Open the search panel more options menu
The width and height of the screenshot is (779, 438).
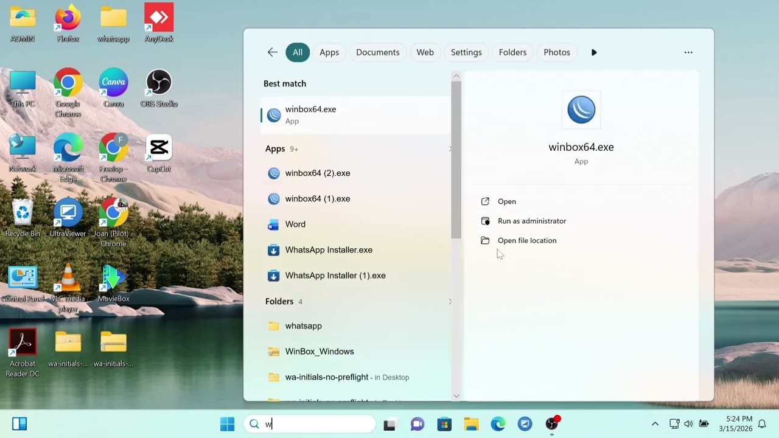pyautogui.click(x=688, y=52)
